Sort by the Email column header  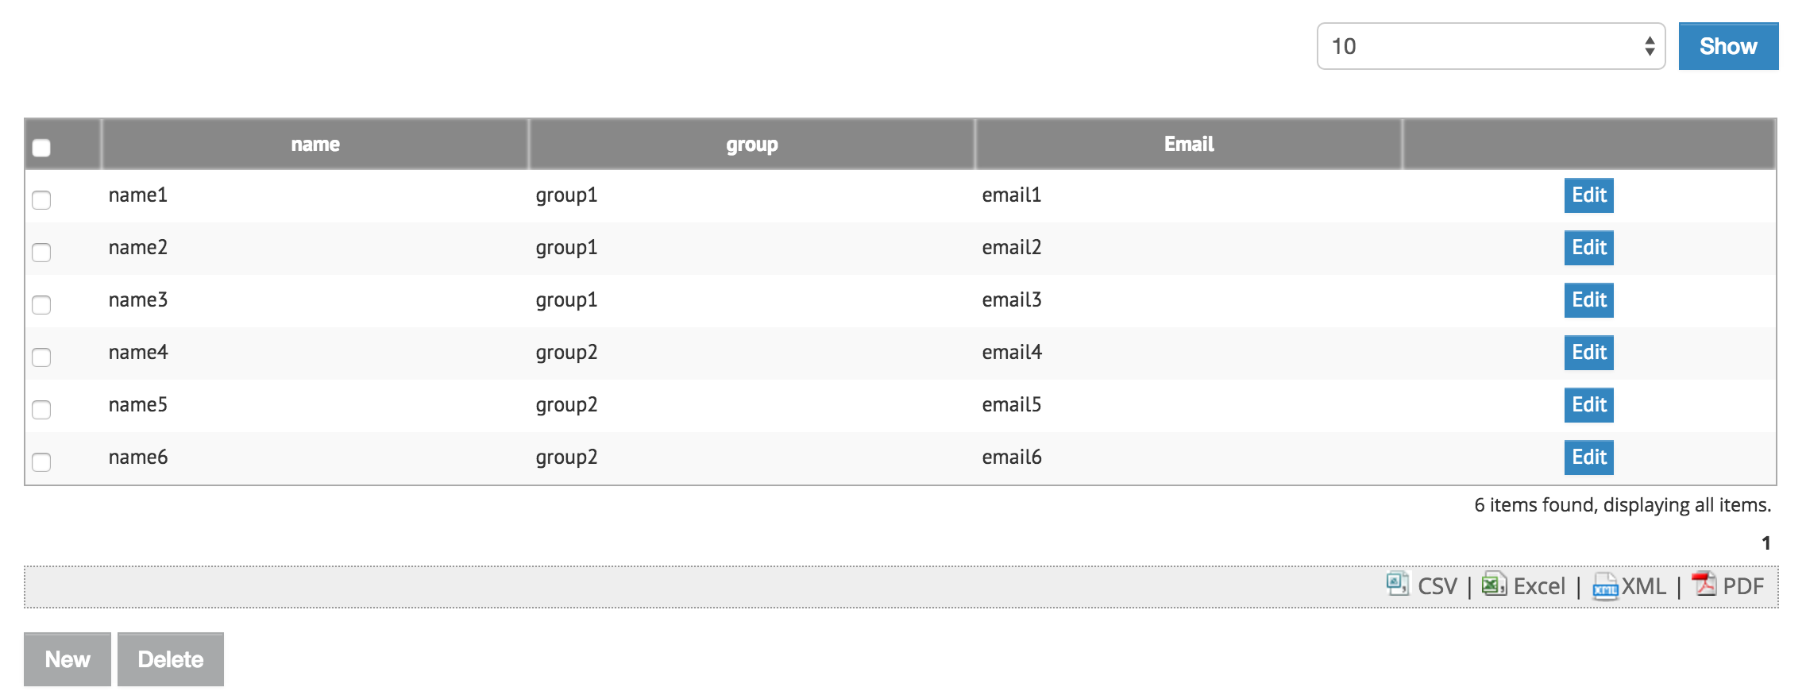point(1188,145)
